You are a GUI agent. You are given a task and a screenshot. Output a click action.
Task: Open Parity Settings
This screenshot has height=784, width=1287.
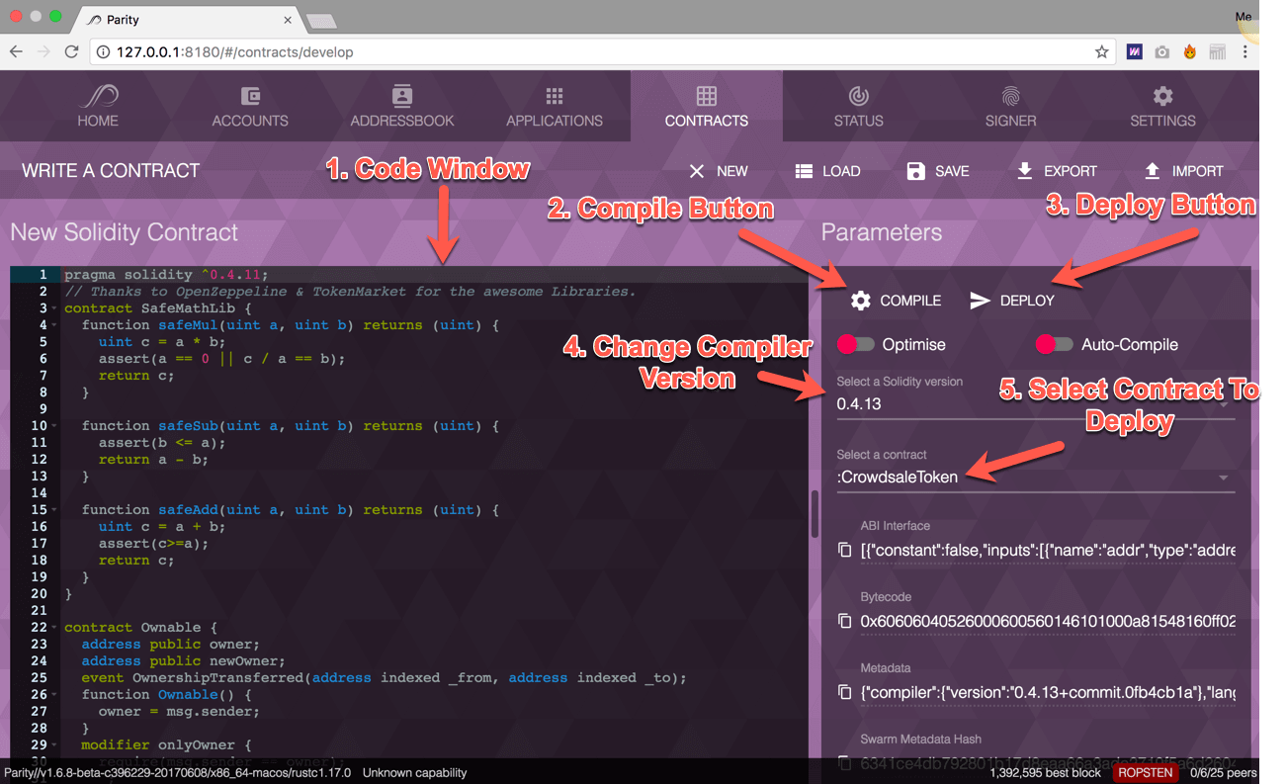tap(1161, 106)
